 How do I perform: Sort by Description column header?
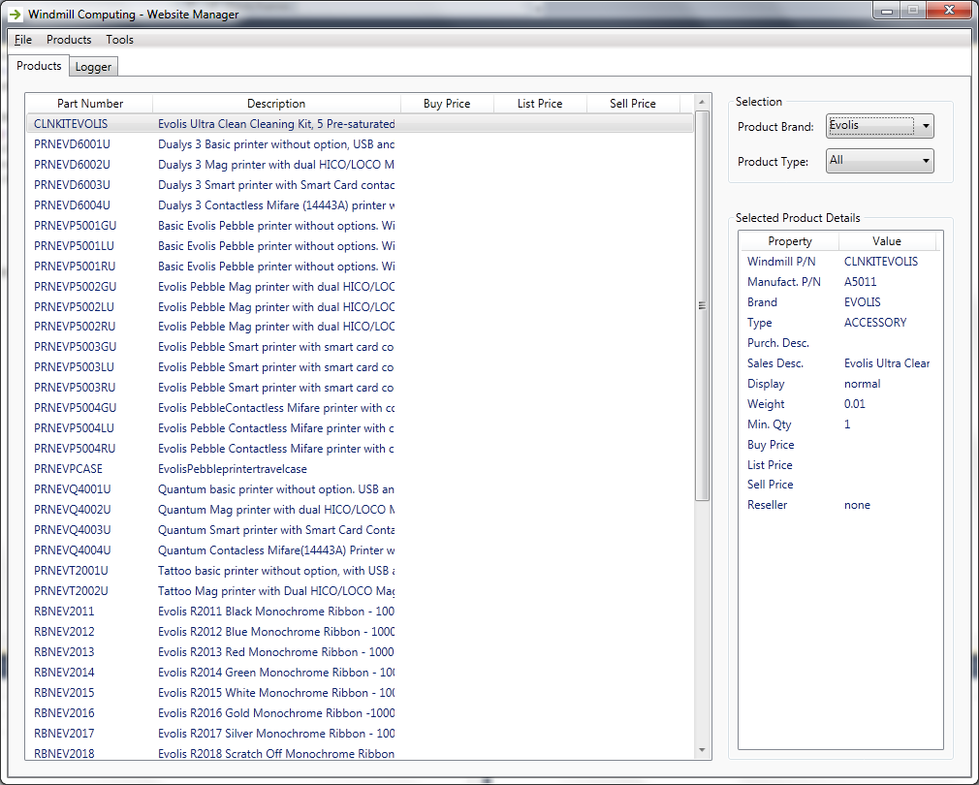(276, 104)
